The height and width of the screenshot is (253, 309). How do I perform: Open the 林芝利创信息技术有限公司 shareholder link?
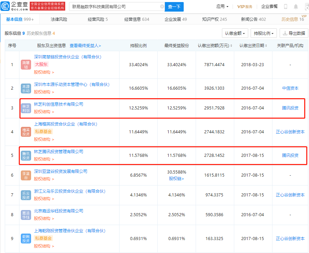click(x=58, y=104)
